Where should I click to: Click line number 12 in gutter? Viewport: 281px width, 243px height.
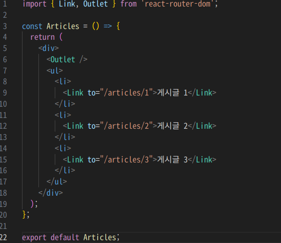tap(3, 126)
